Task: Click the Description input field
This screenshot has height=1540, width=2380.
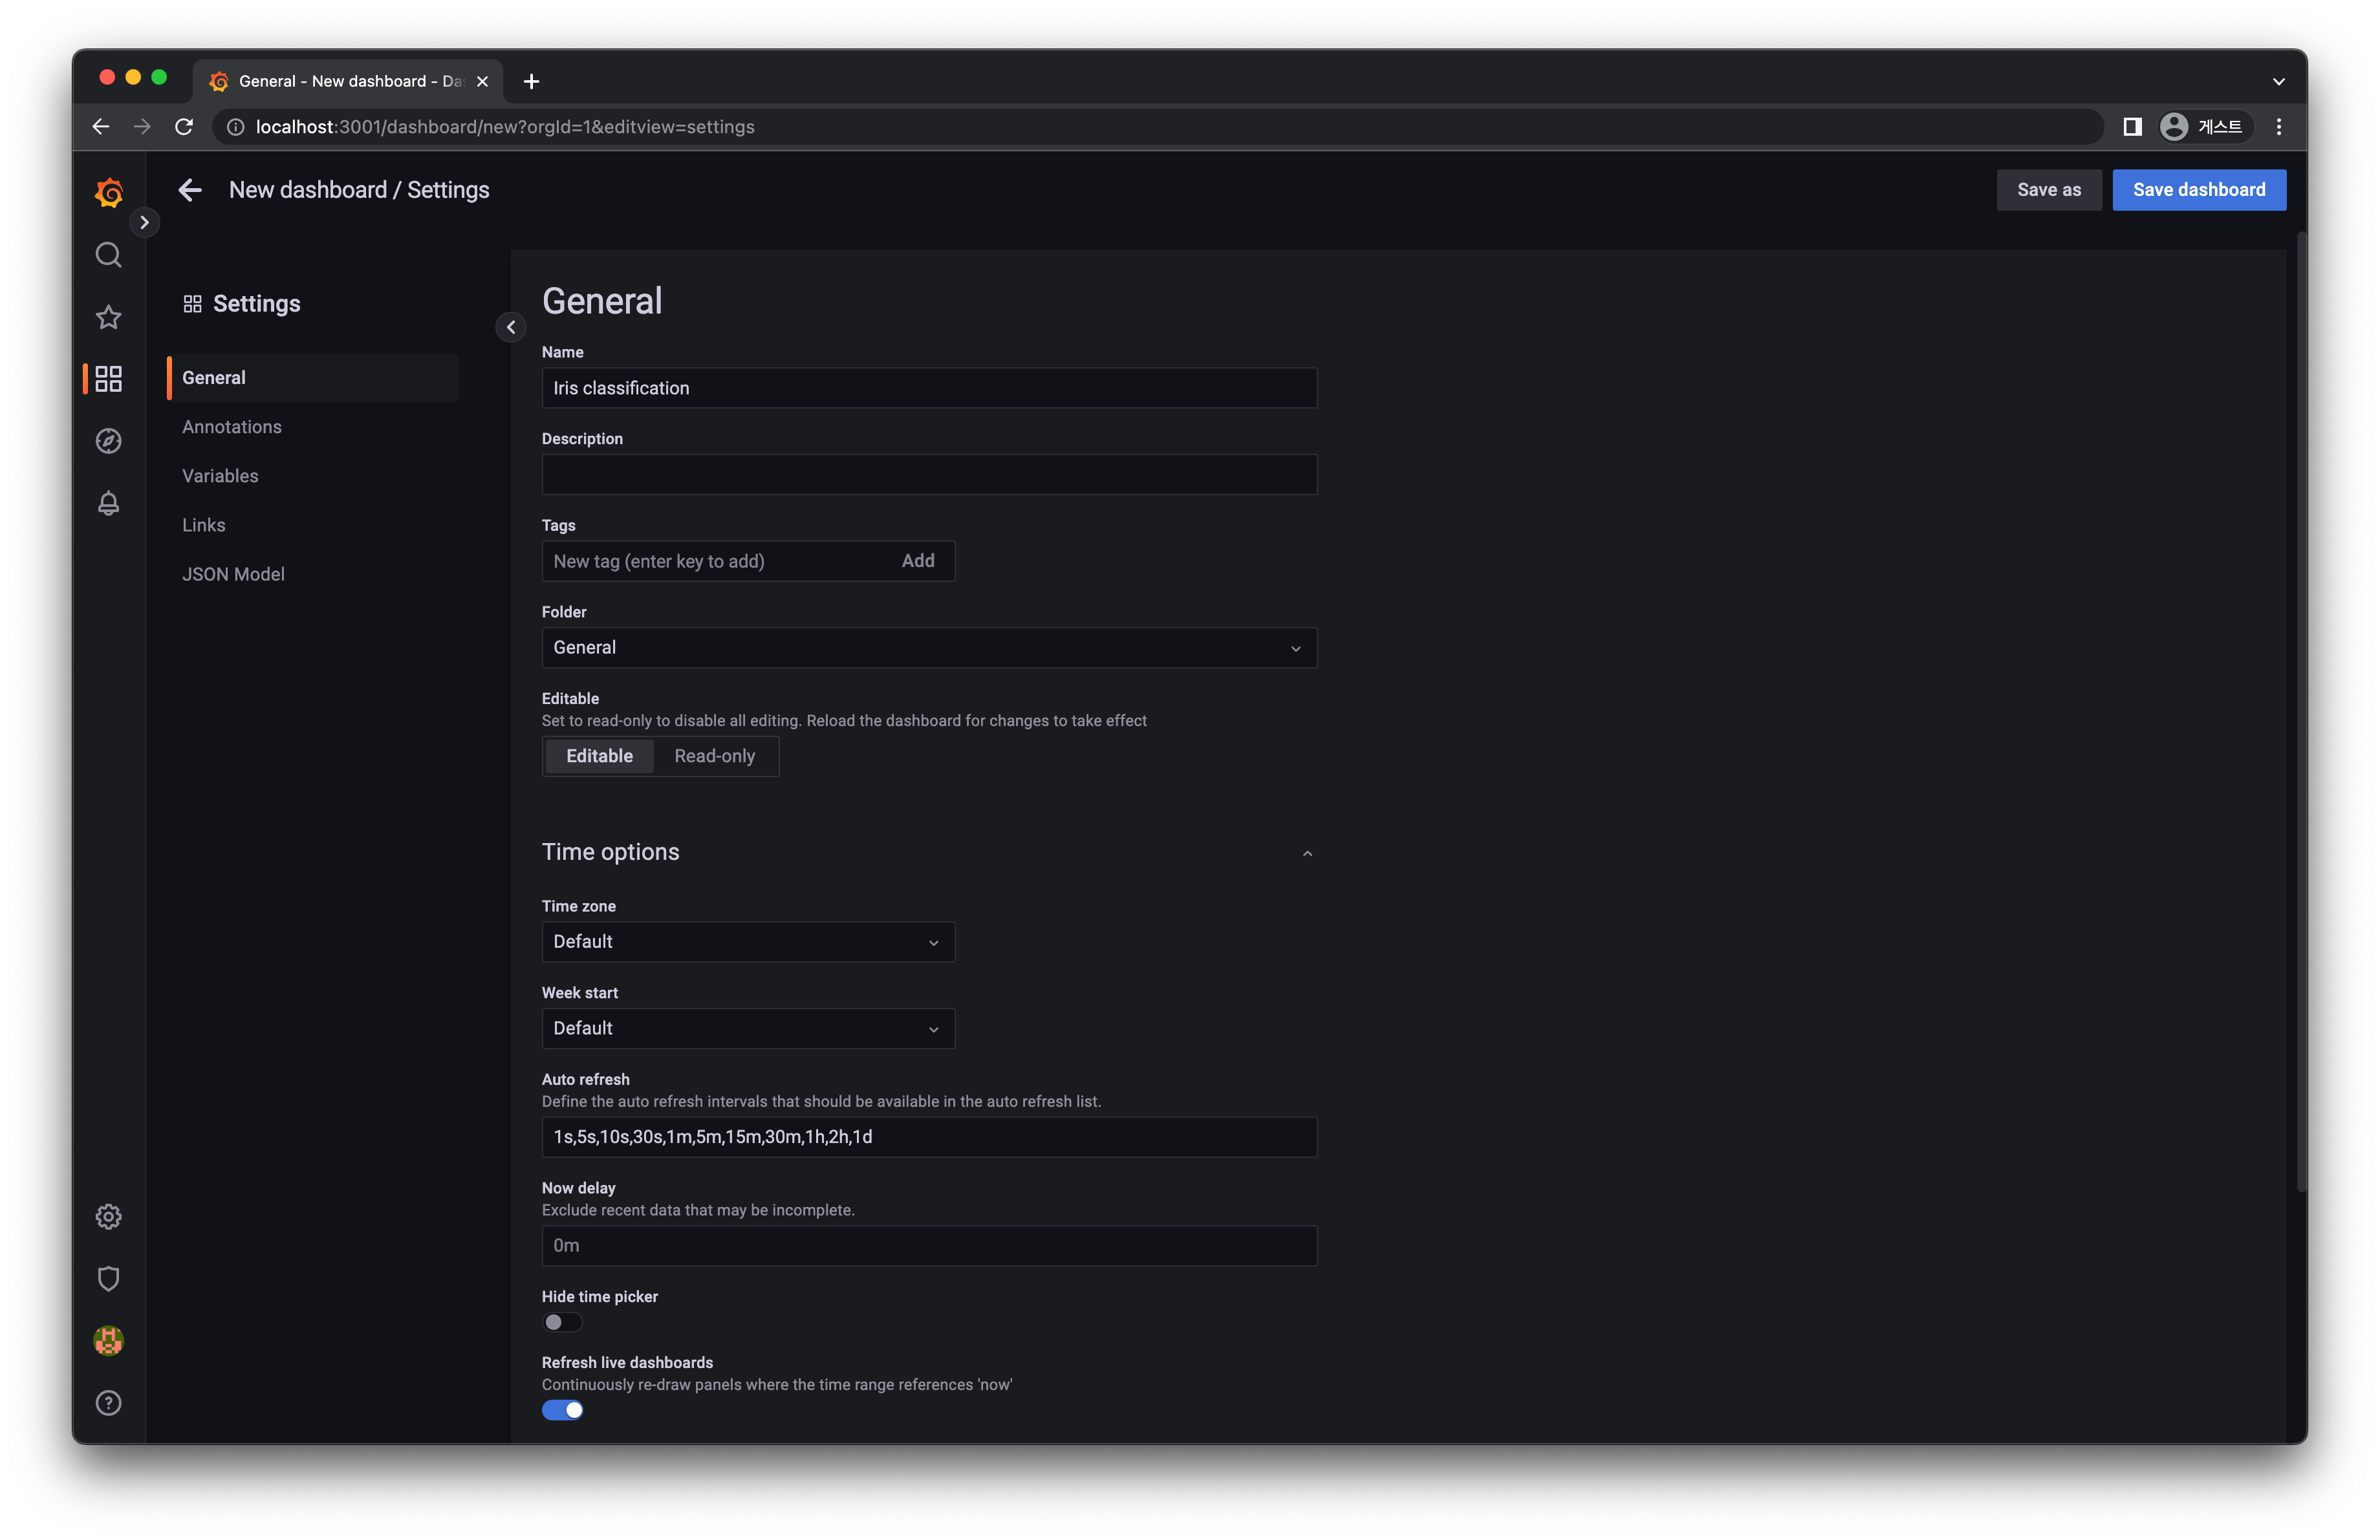Action: click(x=929, y=475)
